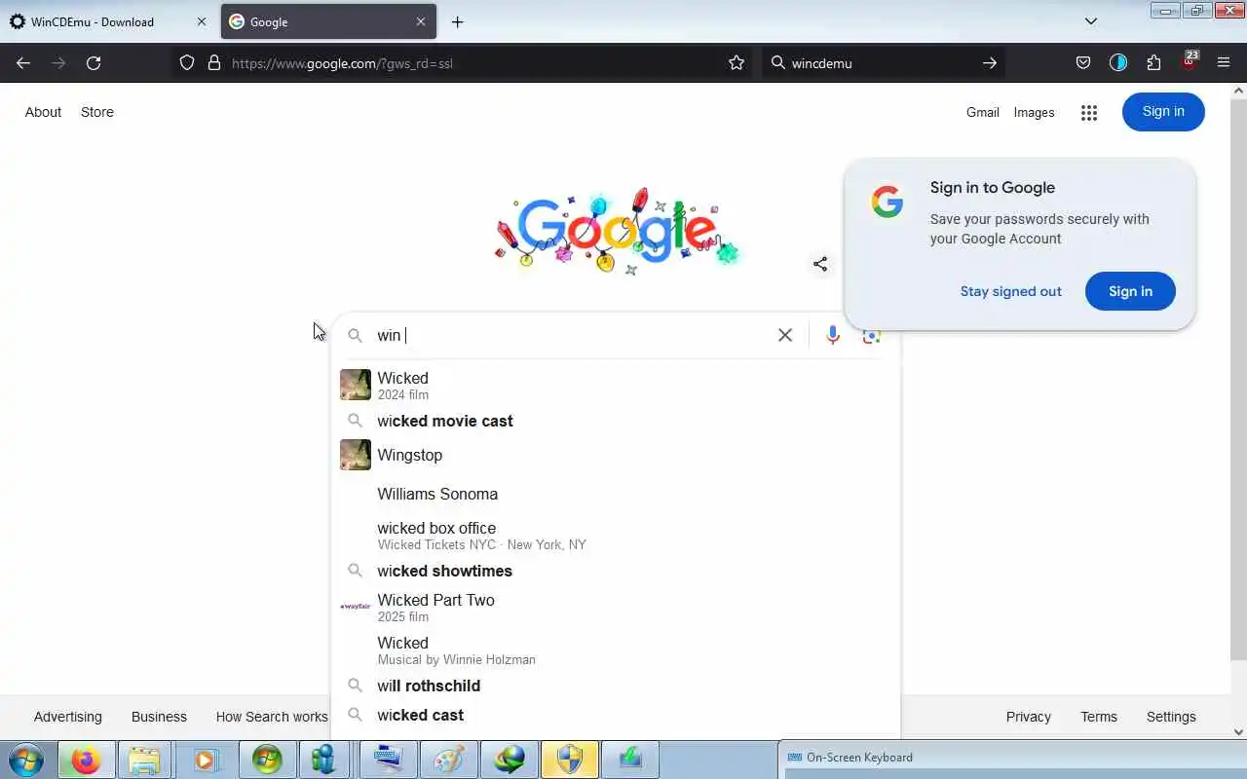The width and height of the screenshot is (1247, 779).
Task: Go to Gmail
Action: coord(982,112)
